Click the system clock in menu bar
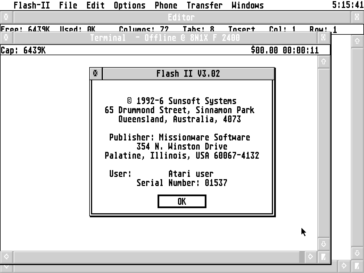This screenshot has width=364, height=273. point(348,5)
